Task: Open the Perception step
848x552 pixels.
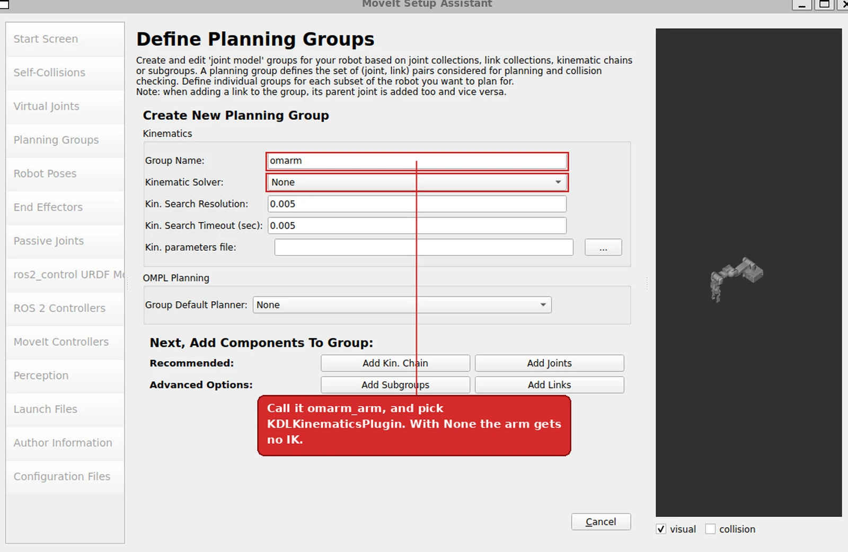Action: [x=65, y=376]
